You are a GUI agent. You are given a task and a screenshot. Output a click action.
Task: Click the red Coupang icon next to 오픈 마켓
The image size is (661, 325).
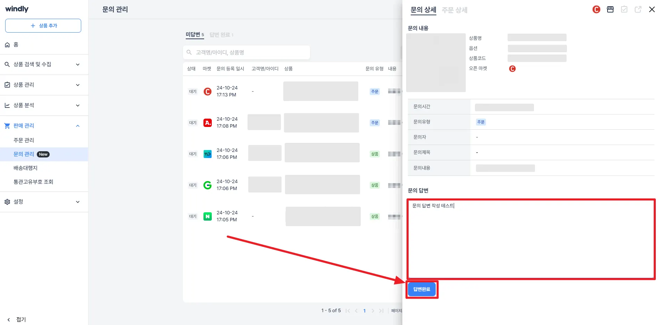(512, 68)
